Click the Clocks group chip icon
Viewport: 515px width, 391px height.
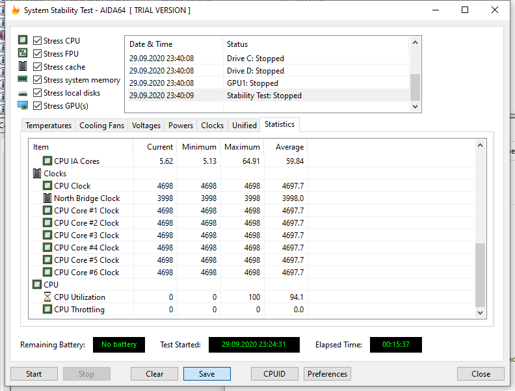37,173
